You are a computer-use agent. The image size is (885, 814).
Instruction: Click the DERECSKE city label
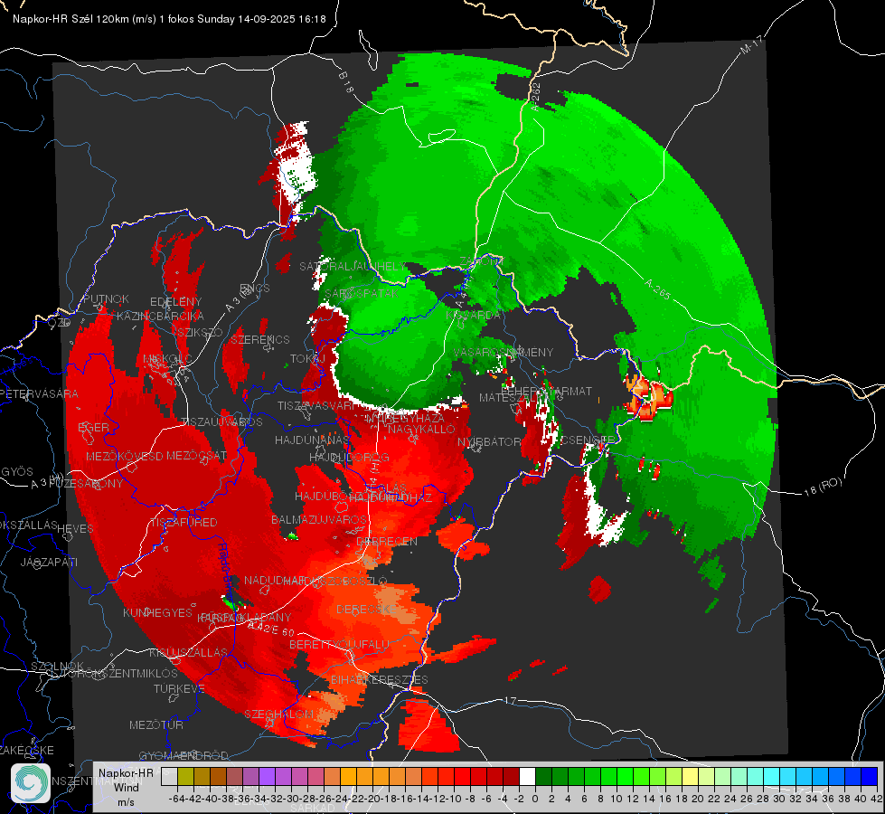point(366,610)
